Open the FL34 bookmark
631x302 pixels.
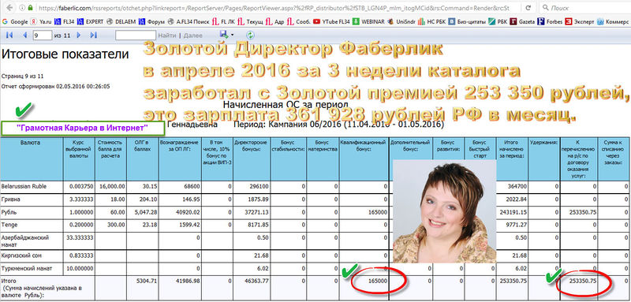tap(64, 21)
